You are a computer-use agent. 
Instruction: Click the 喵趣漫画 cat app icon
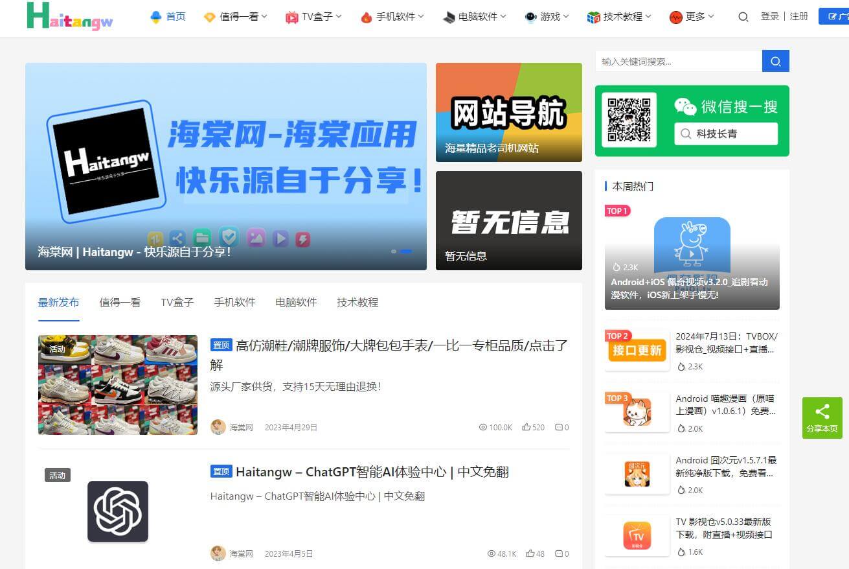(x=637, y=412)
